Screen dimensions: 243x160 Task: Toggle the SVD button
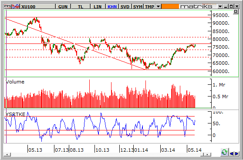point(125,7)
